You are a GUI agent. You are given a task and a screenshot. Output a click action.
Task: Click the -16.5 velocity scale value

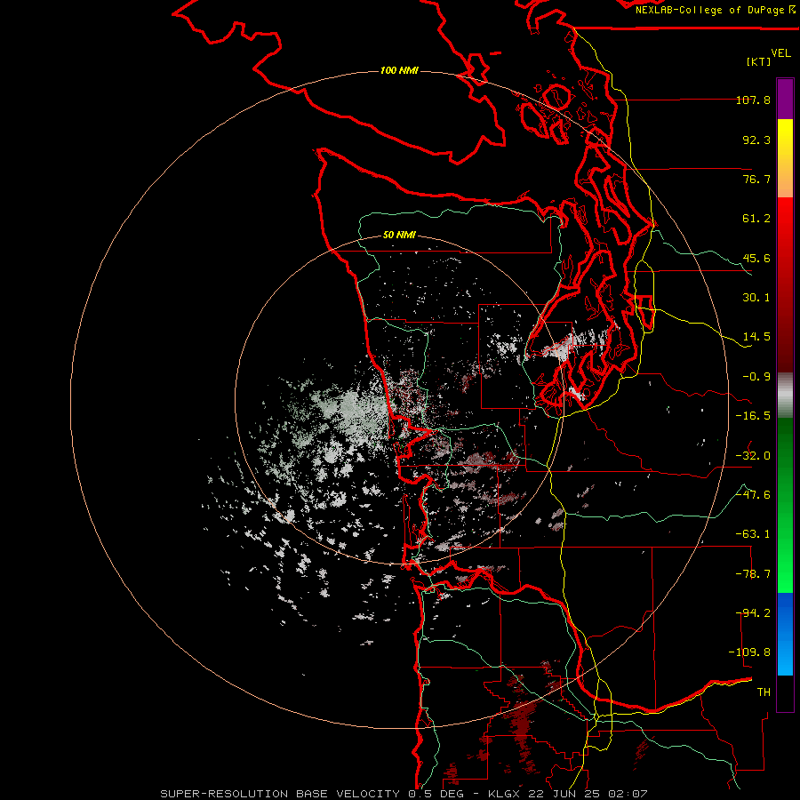pyautogui.click(x=753, y=416)
